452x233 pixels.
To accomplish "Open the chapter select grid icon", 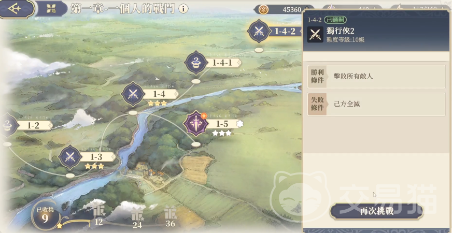I will [51, 9].
